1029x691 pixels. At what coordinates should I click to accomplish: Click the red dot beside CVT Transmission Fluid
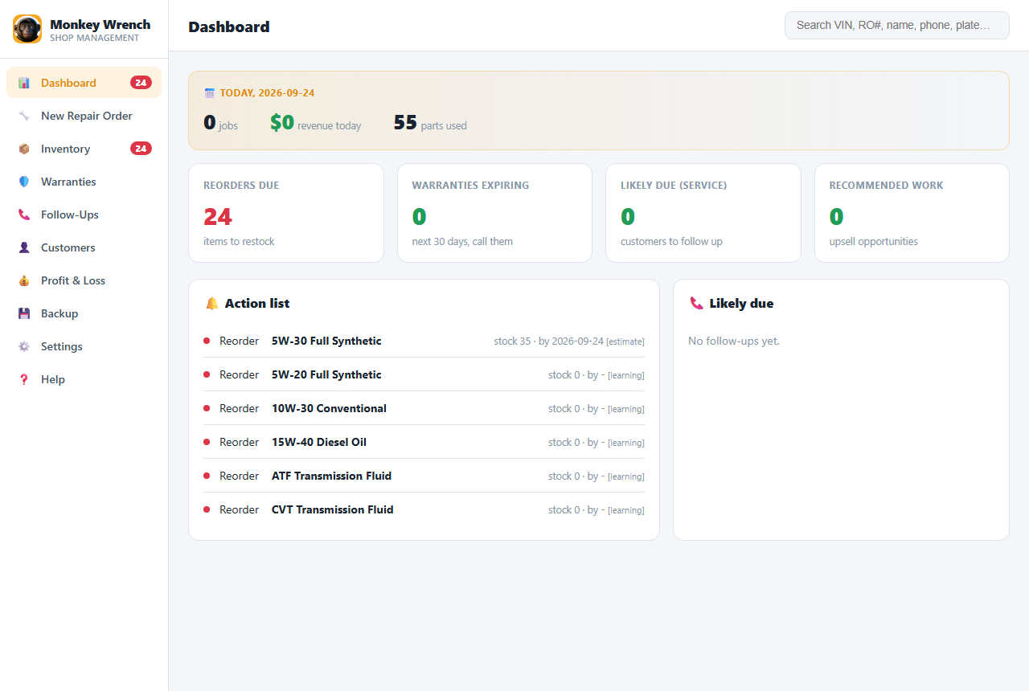point(207,509)
